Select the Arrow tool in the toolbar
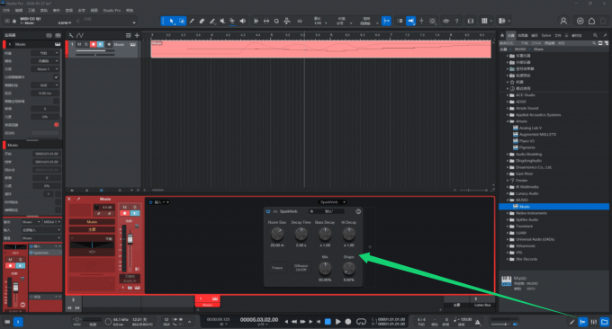Image resolution: width=612 pixels, height=329 pixels. tap(170, 21)
